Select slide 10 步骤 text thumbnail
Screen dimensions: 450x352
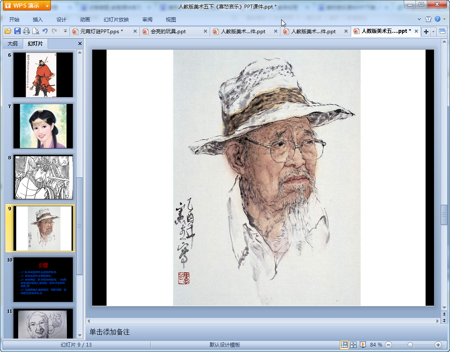[x=43, y=280]
